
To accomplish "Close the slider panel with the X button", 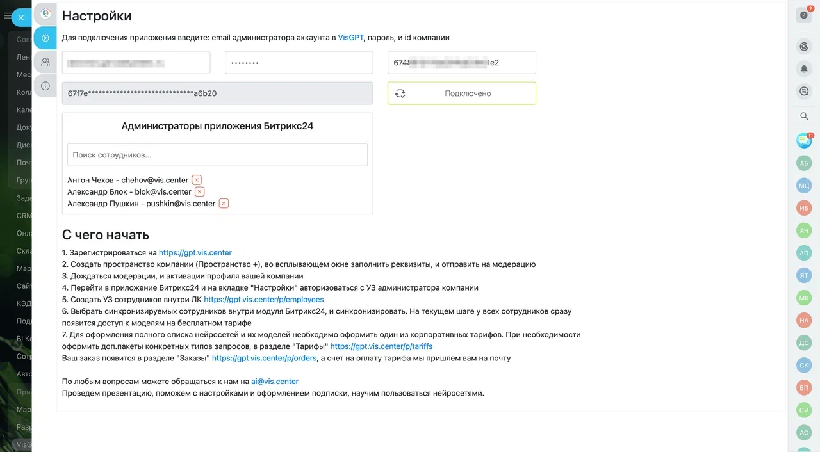I will (x=20, y=17).
